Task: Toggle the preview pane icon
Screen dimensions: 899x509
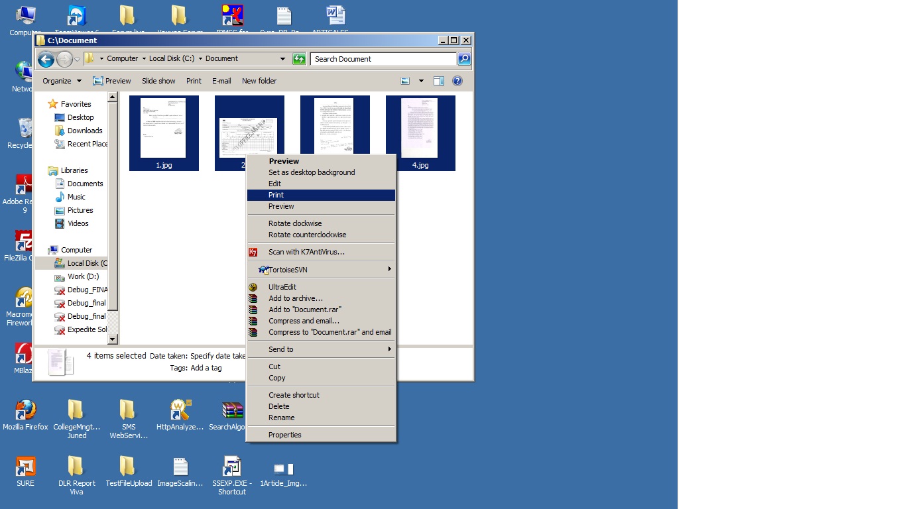Action: click(439, 81)
